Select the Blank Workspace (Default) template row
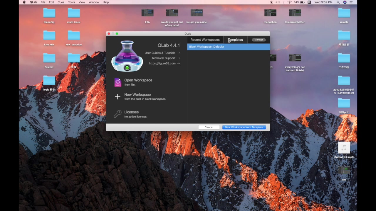 click(228, 47)
